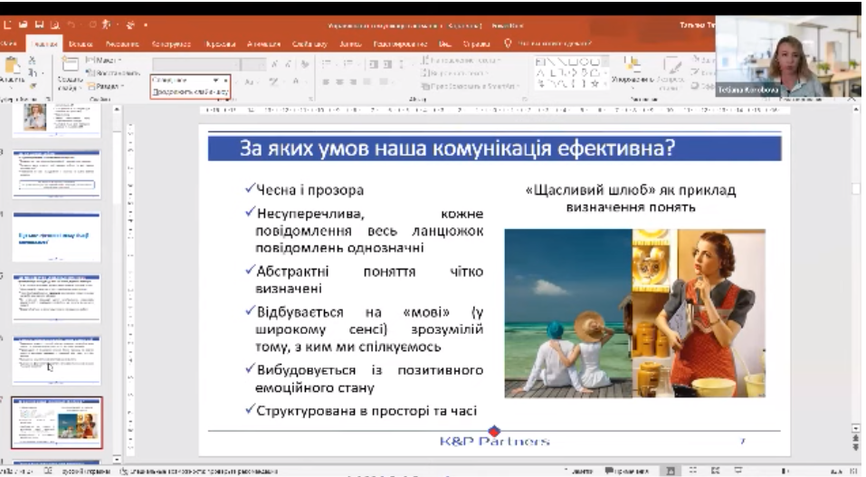This screenshot has width=866, height=477.
Task: Expand the Section (Раздел) dropdown
Action: coord(107,84)
